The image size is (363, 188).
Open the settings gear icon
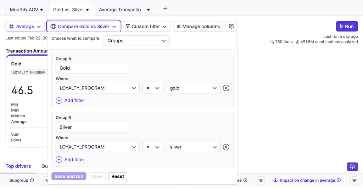231,27
